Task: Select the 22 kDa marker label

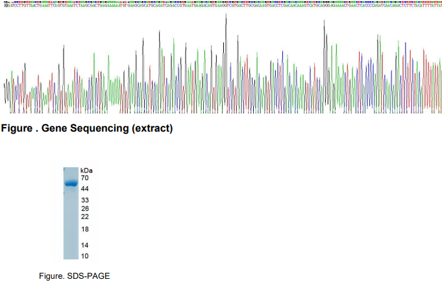Action: [x=85, y=217]
